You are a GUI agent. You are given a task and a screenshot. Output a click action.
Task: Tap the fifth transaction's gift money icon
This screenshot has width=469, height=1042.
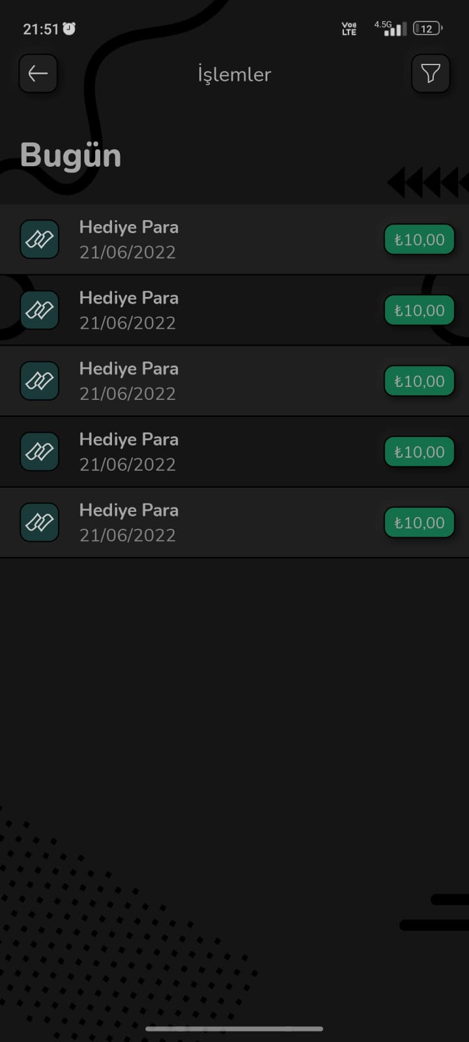click(40, 522)
